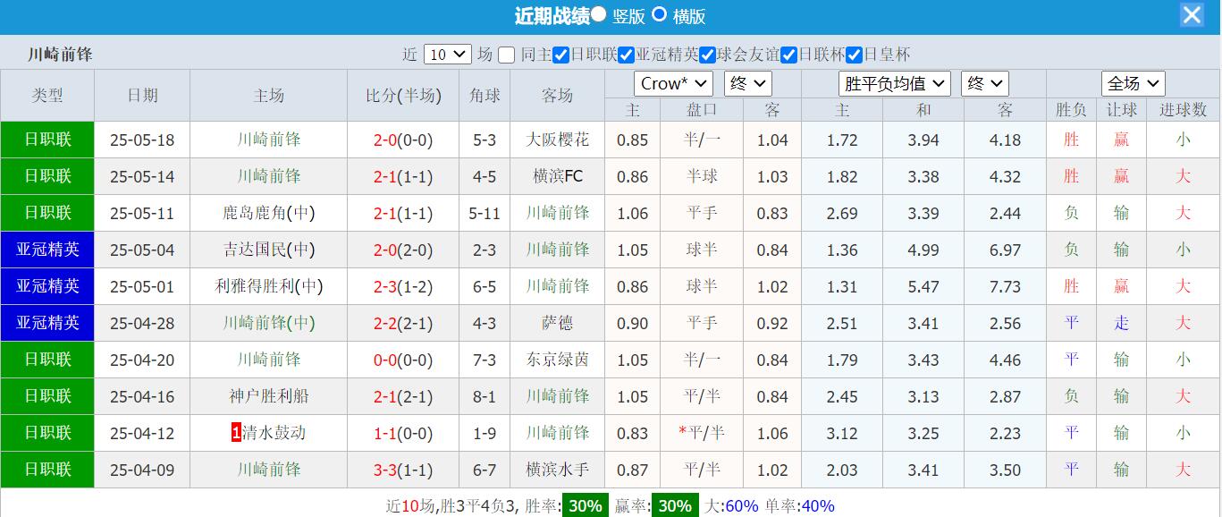This screenshot has width=1222, height=517.
Task: Click the red 1 badge beside 清水鼓动
Action: click(x=234, y=433)
